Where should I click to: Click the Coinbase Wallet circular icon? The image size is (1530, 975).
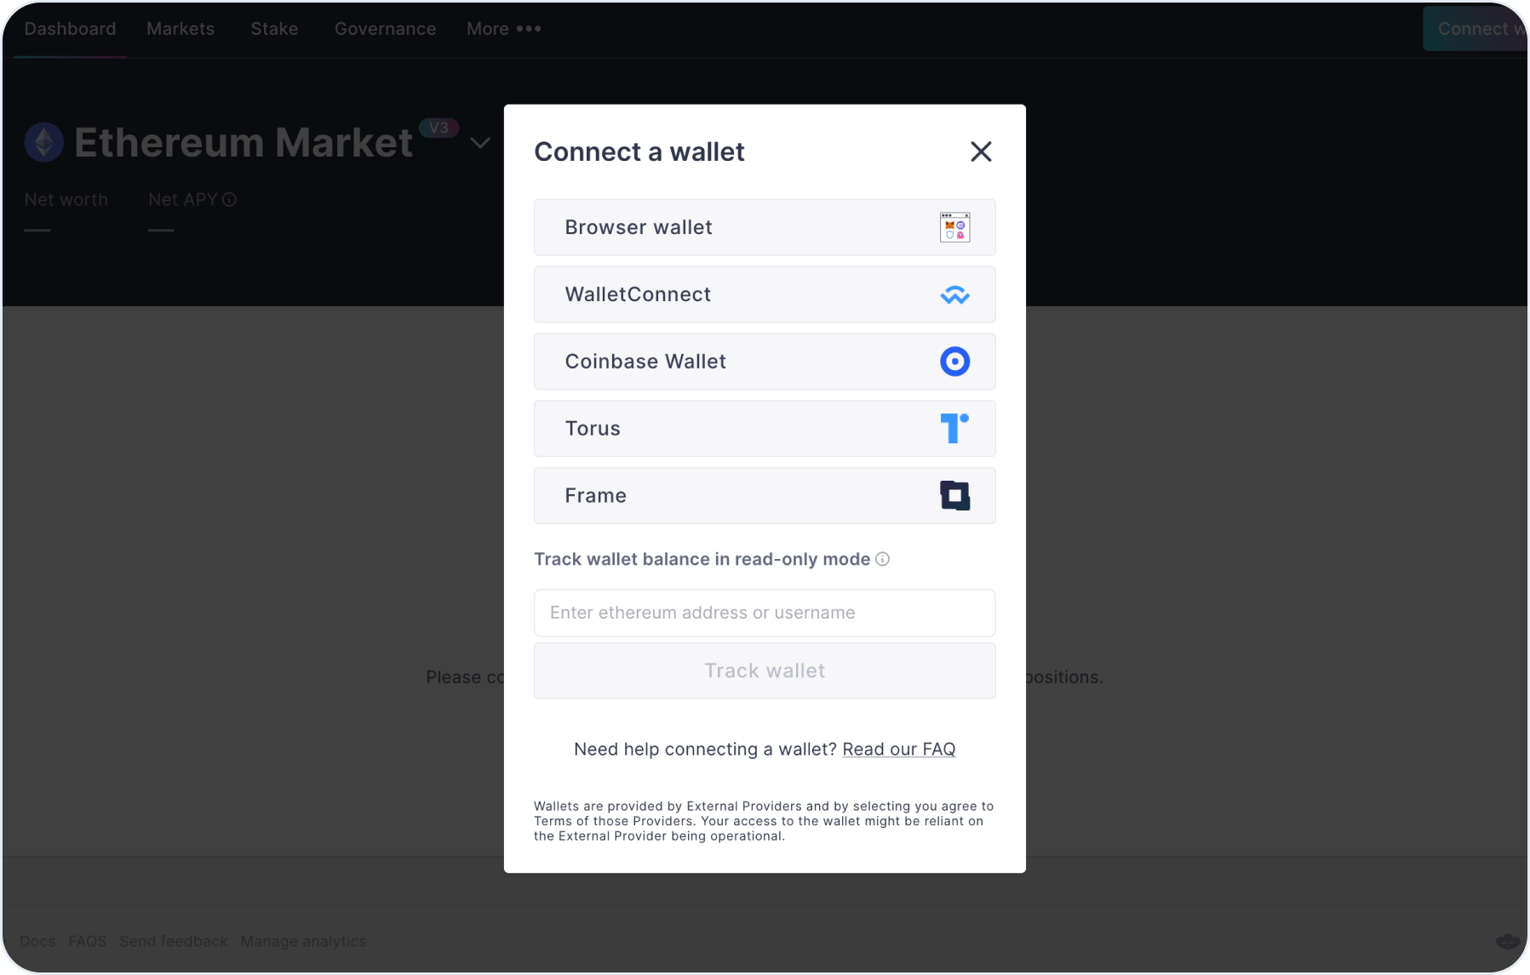[955, 362]
